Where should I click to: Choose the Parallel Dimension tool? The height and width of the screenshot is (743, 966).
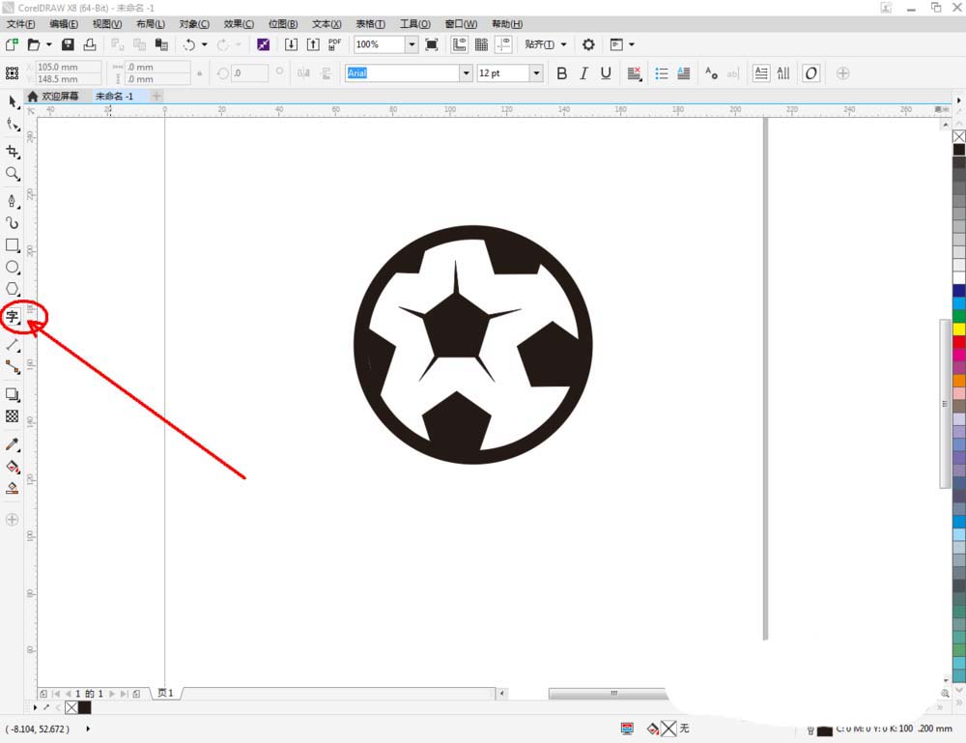[13, 345]
